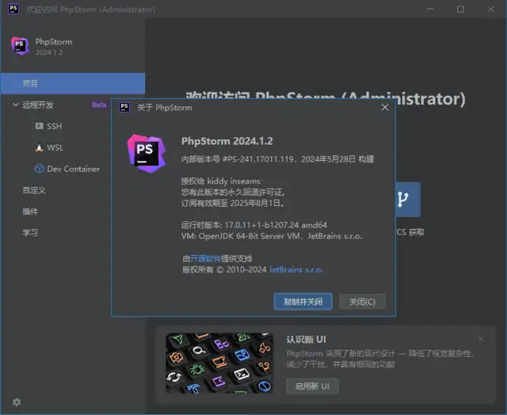This screenshot has height=415, width=507.
Task: Click the new UI preview thumbnail
Action: [x=219, y=363]
